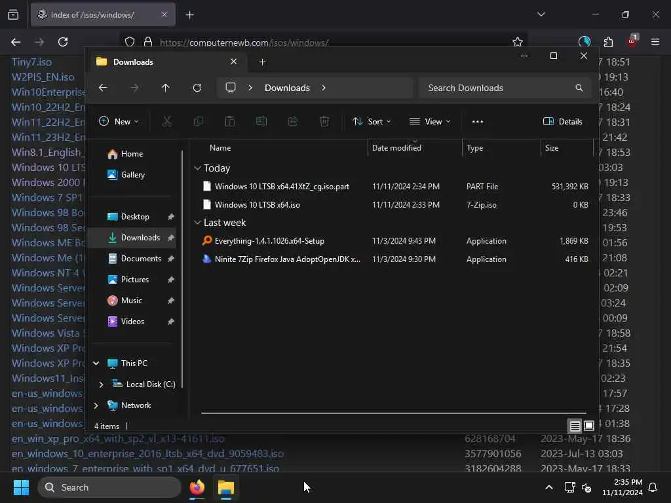Click the Paste icon in Explorer toolbar

click(230, 121)
